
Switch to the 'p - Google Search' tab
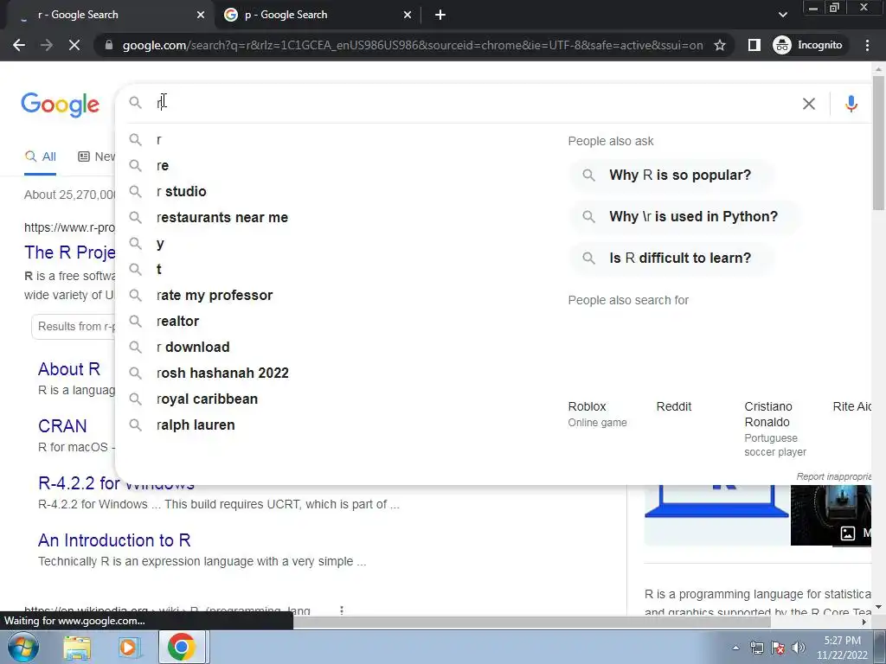point(318,16)
